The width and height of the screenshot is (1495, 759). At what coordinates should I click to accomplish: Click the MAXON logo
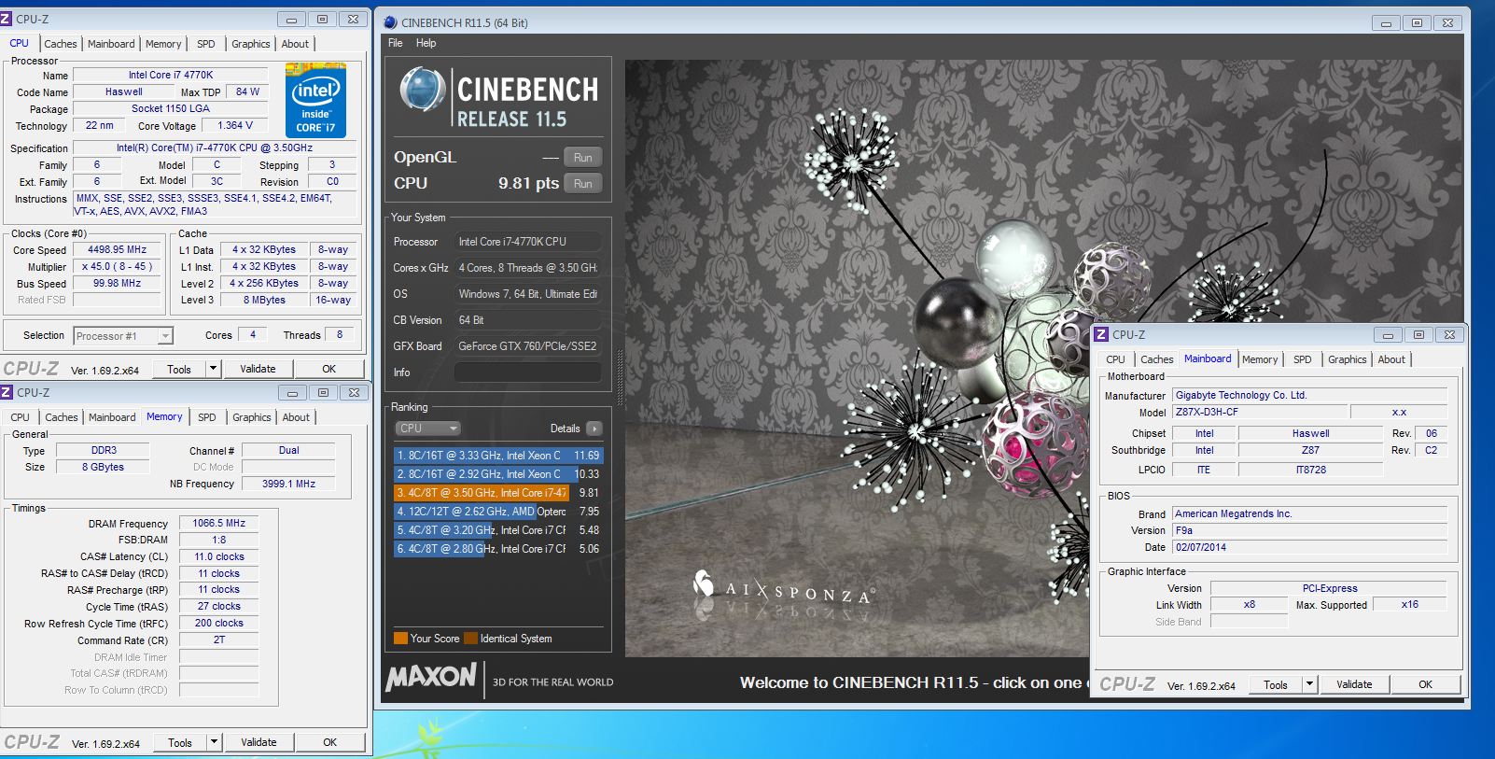tap(431, 677)
